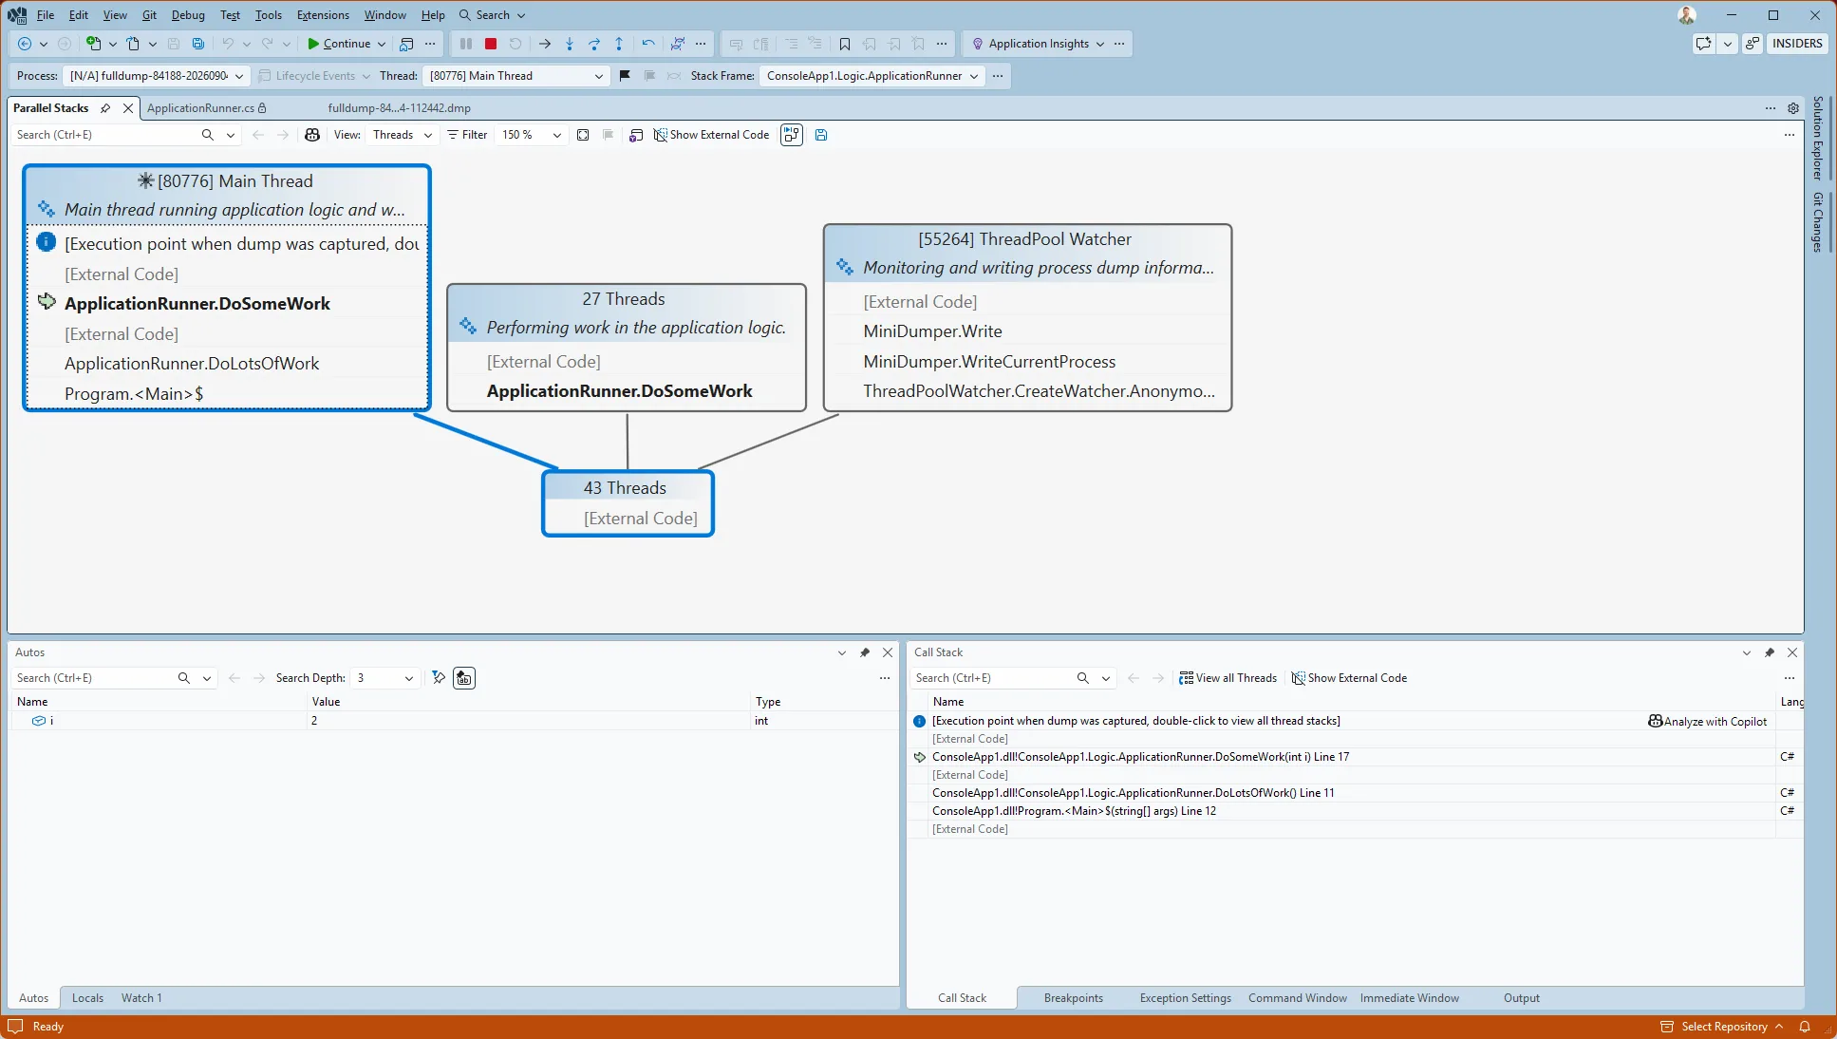The height and width of the screenshot is (1039, 1837).
Task: Toggle Show External Code in Parallel Stacks
Action: pos(712,135)
